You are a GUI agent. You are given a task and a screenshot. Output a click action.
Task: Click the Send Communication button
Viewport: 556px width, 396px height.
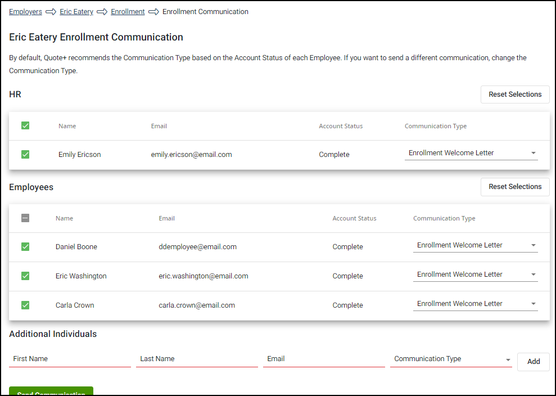point(51,393)
